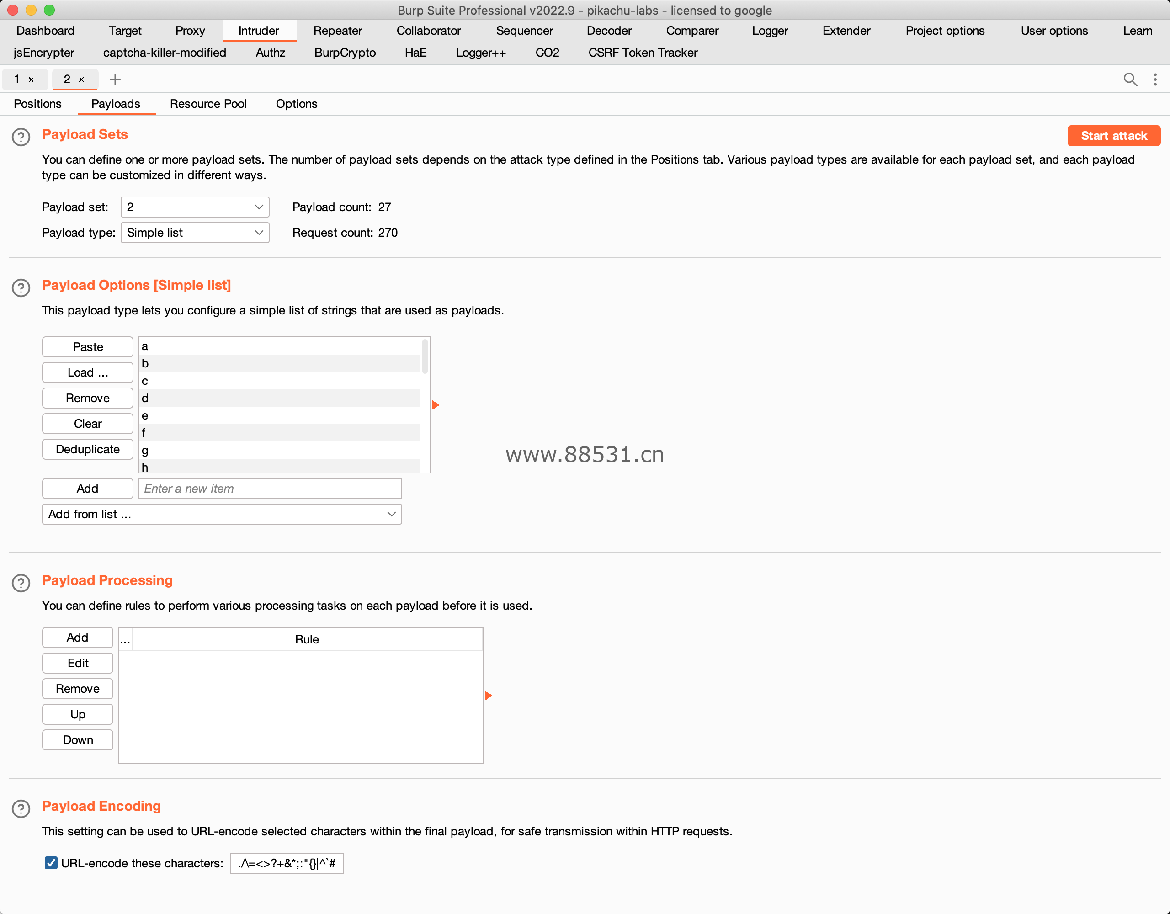Open Project options tab
The image size is (1170, 914).
pyautogui.click(x=945, y=31)
